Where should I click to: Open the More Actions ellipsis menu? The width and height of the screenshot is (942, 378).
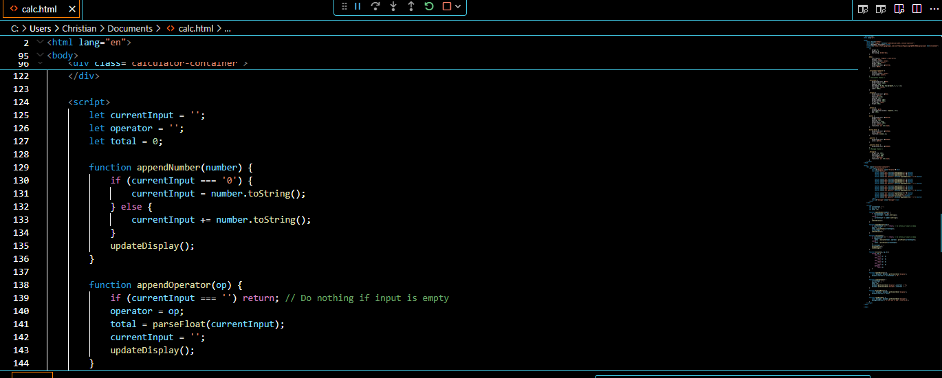[934, 9]
